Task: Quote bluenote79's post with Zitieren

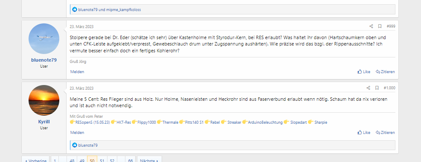Action: click(385, 72)
